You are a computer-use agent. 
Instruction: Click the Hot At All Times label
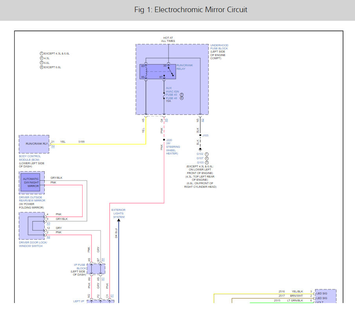coord(168,39)
